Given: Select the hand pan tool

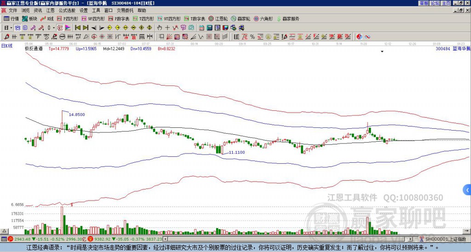Looking at the screenshot, I should [x=160, y=28].
